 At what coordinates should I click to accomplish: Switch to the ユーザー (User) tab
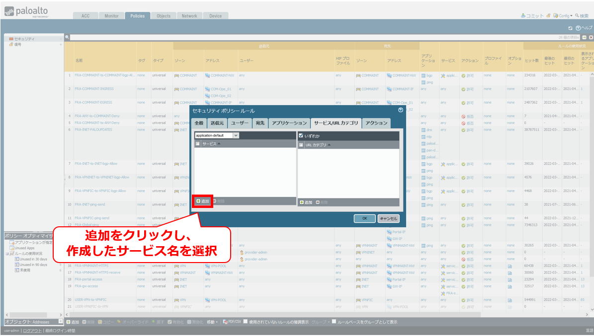[x=240, y=123]
